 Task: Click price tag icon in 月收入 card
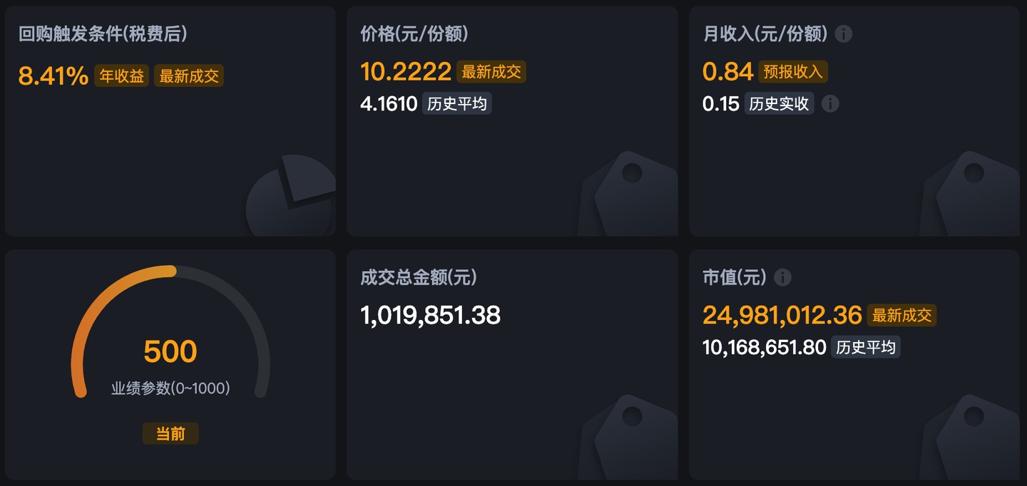click(x=970, y=194)
